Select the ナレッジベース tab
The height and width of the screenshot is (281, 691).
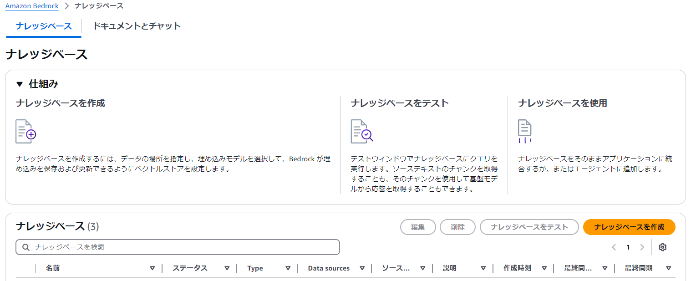coord(42,26)
